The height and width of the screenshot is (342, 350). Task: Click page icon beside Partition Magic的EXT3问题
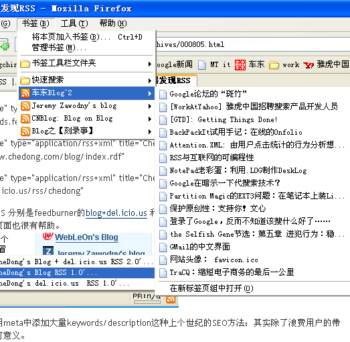[163, 196]
